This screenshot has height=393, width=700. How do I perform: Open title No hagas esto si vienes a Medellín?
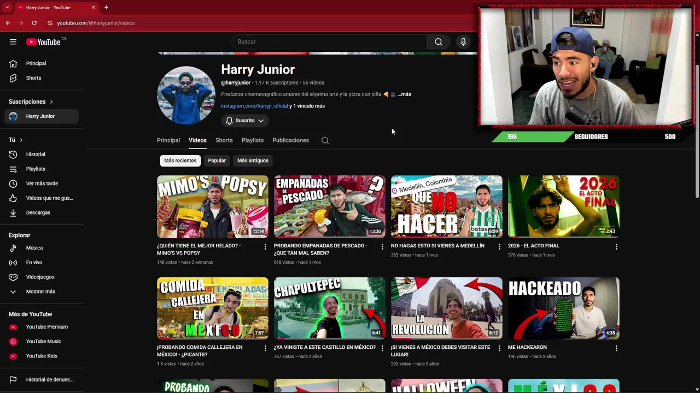pyautogui.click(x=437, y=246)
